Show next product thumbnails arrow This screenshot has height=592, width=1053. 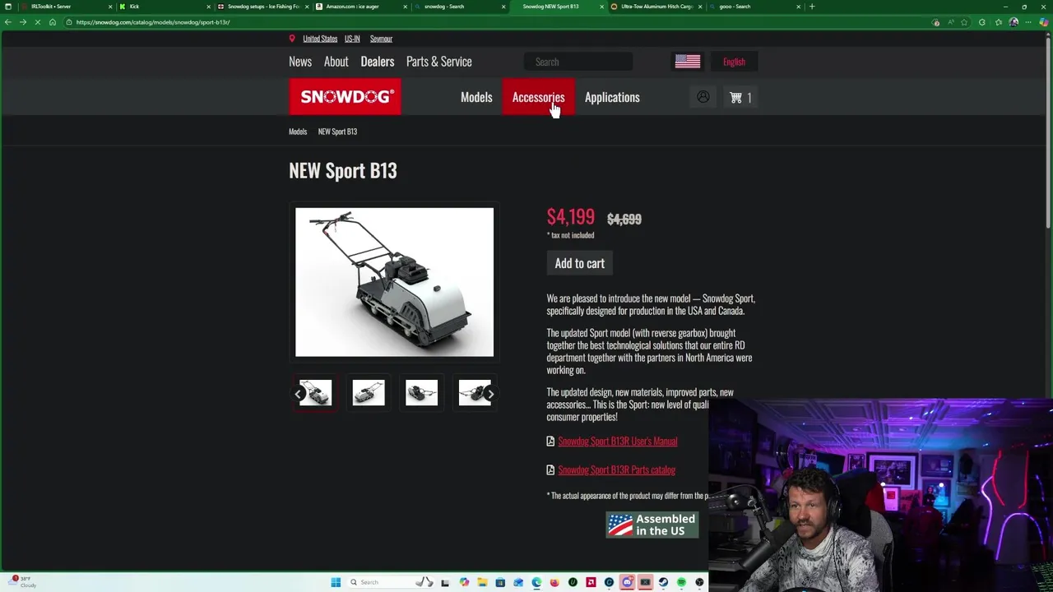[x=490, y=394]
